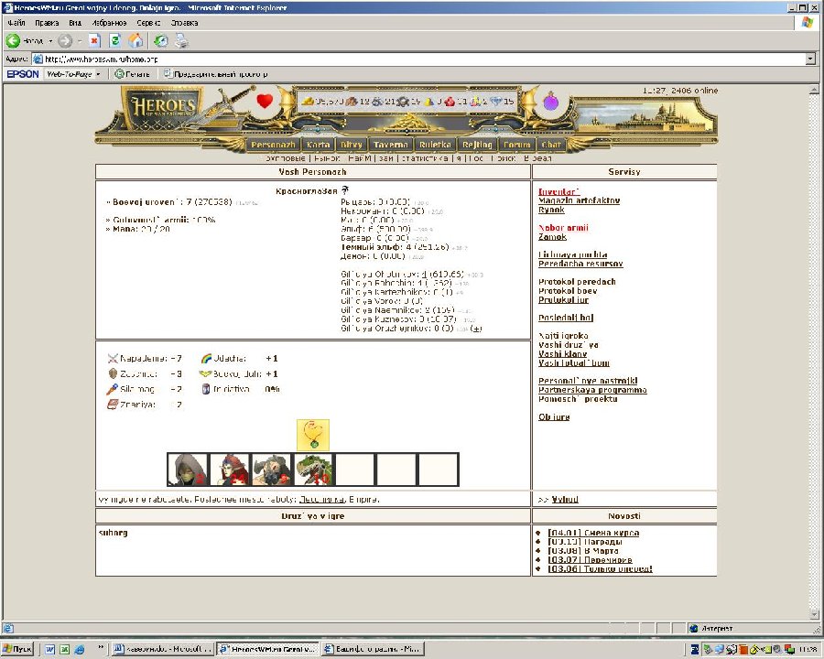Open the Taverna game menu tab
The width and height of the screenshot is (824, 659).
click(391, 145)
